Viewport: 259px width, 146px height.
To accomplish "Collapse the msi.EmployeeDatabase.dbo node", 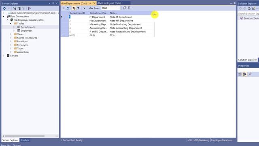I will coord(7,20).
